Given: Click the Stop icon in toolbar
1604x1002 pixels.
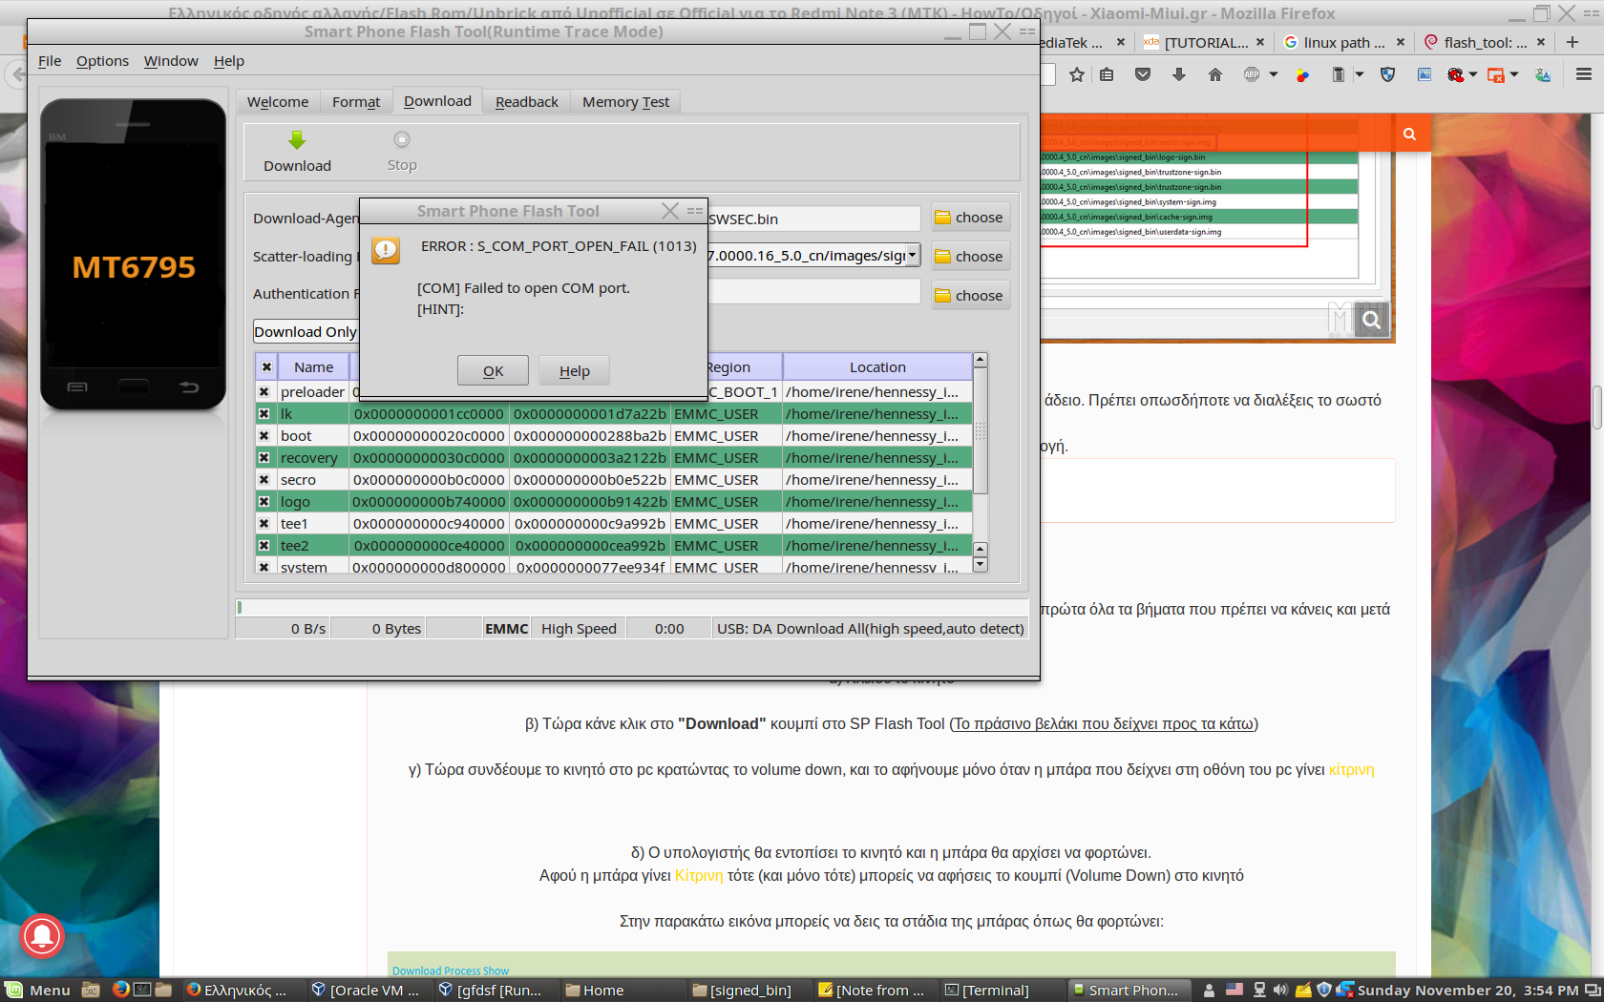Looking at the screenshot, I should [x=402, y=140].
